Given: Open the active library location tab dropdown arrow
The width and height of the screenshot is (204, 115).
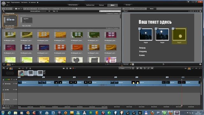Looking at the screenshot, I should (x=22, y=9).
